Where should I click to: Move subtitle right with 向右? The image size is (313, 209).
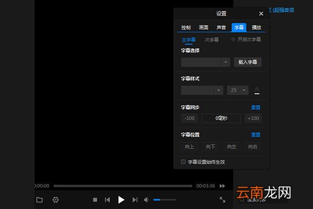pos(253,147)
